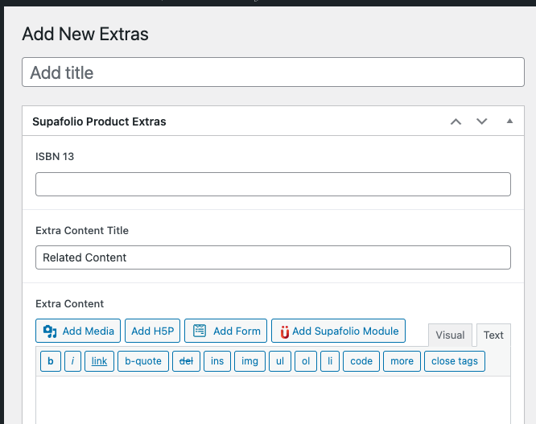The width and height of the screenshot is (536, 424).
Task: Click the Add H5P button
Action: click(152, 331)
